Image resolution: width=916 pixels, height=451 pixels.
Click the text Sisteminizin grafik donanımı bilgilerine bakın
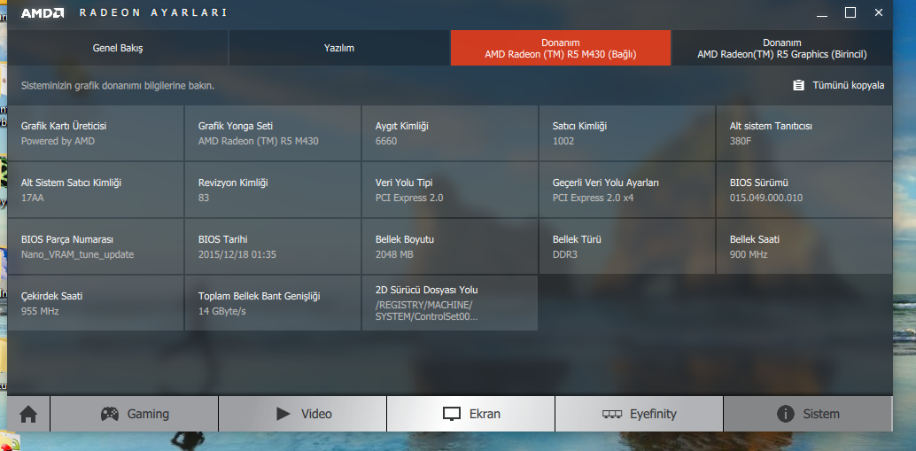pos(118,85)
